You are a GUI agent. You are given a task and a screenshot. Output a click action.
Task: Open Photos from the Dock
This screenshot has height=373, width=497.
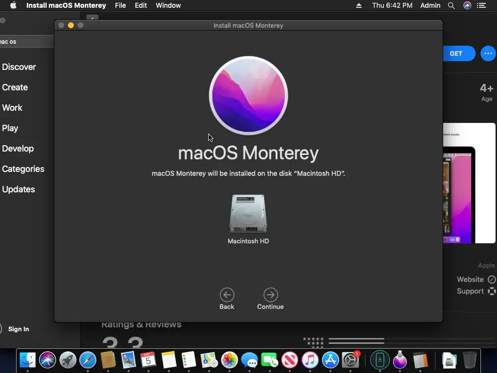pos(230,360)
